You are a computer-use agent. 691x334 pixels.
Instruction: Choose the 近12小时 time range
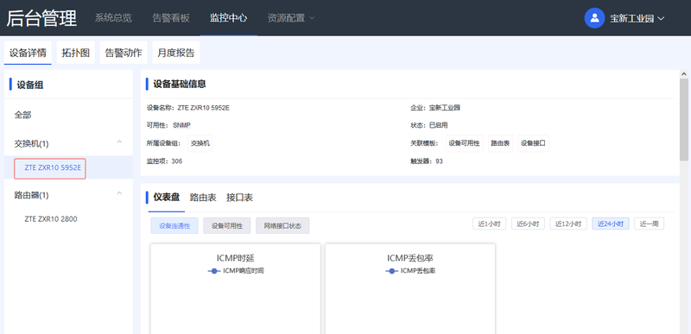tap(568, 224)
